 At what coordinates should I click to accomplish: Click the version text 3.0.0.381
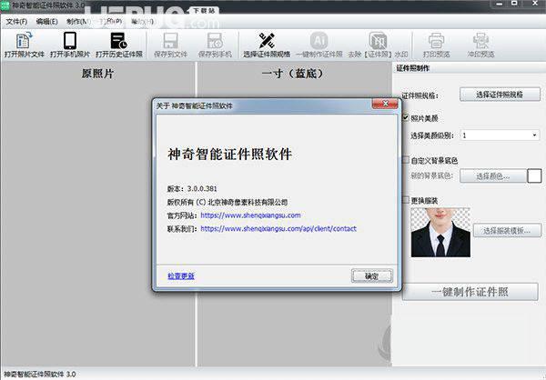tap(202, 188)
